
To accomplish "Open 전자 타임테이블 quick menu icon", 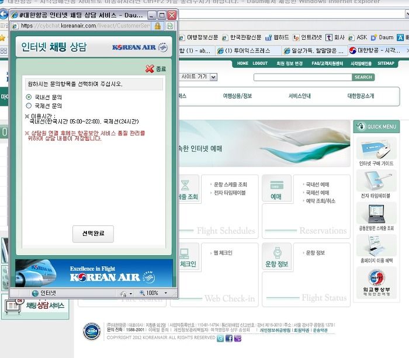I will point(376,180).
